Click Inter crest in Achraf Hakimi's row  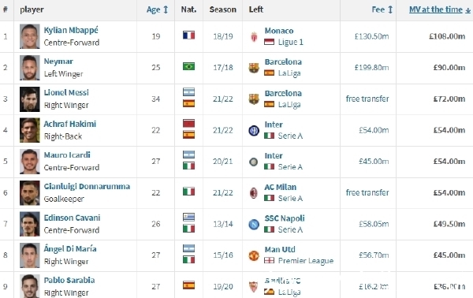[x=254, y=130]
